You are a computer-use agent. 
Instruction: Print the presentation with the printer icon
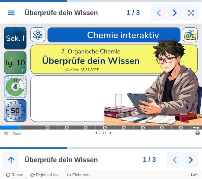coord(198,133)
